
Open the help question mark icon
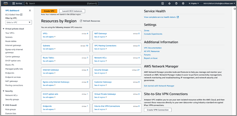(176, 3)
